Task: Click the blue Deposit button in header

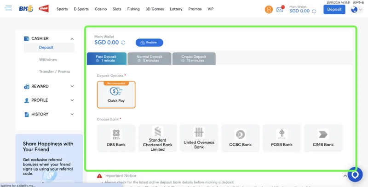Action: tap(334, 9)
